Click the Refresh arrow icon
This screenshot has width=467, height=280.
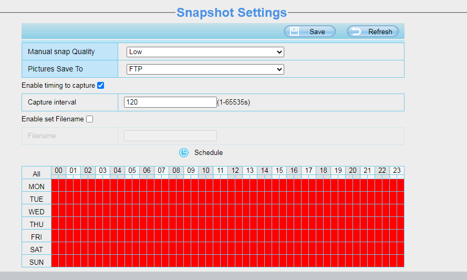pyautogui.click(x=357, y=32)
